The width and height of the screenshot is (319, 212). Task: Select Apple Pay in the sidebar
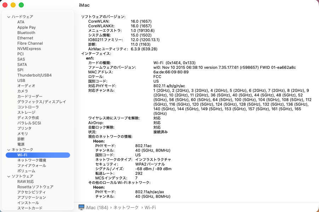[27, 27]
